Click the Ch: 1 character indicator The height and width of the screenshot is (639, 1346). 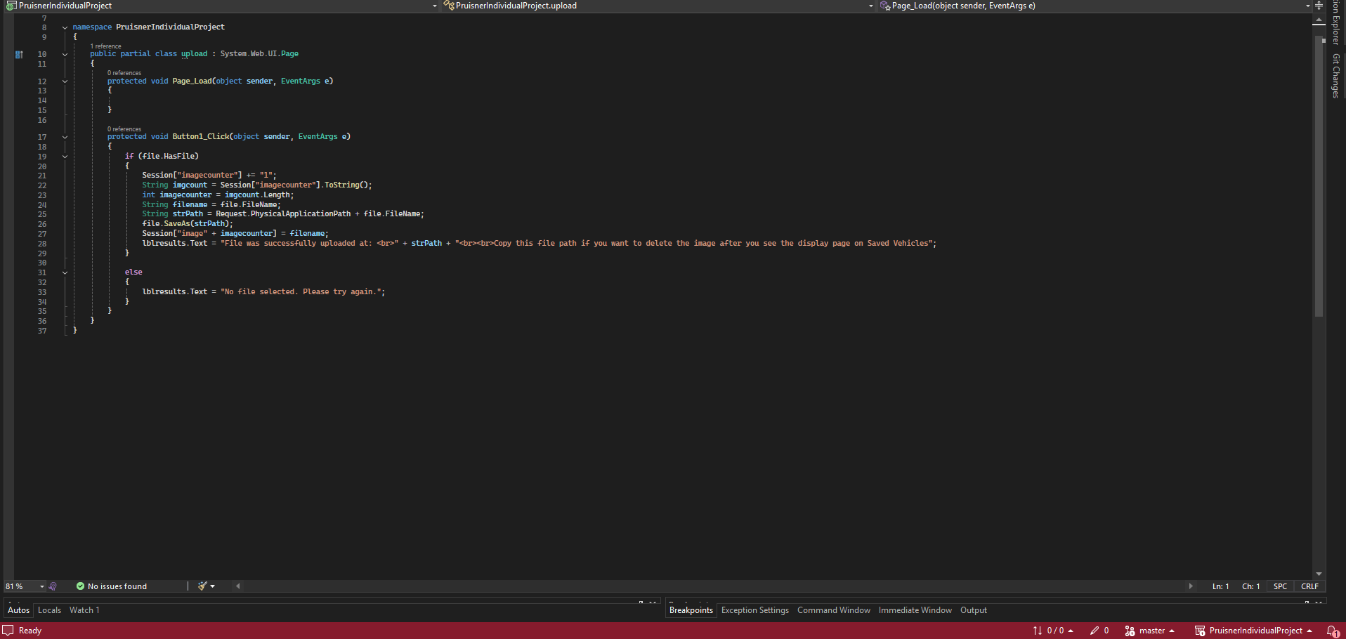pos(1250,586)
